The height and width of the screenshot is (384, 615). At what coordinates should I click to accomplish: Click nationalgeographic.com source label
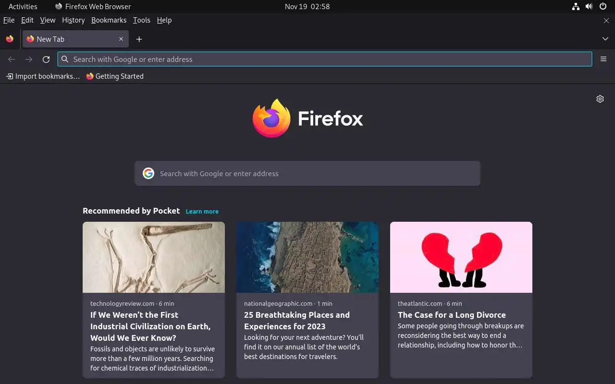(x=278, y=303)
